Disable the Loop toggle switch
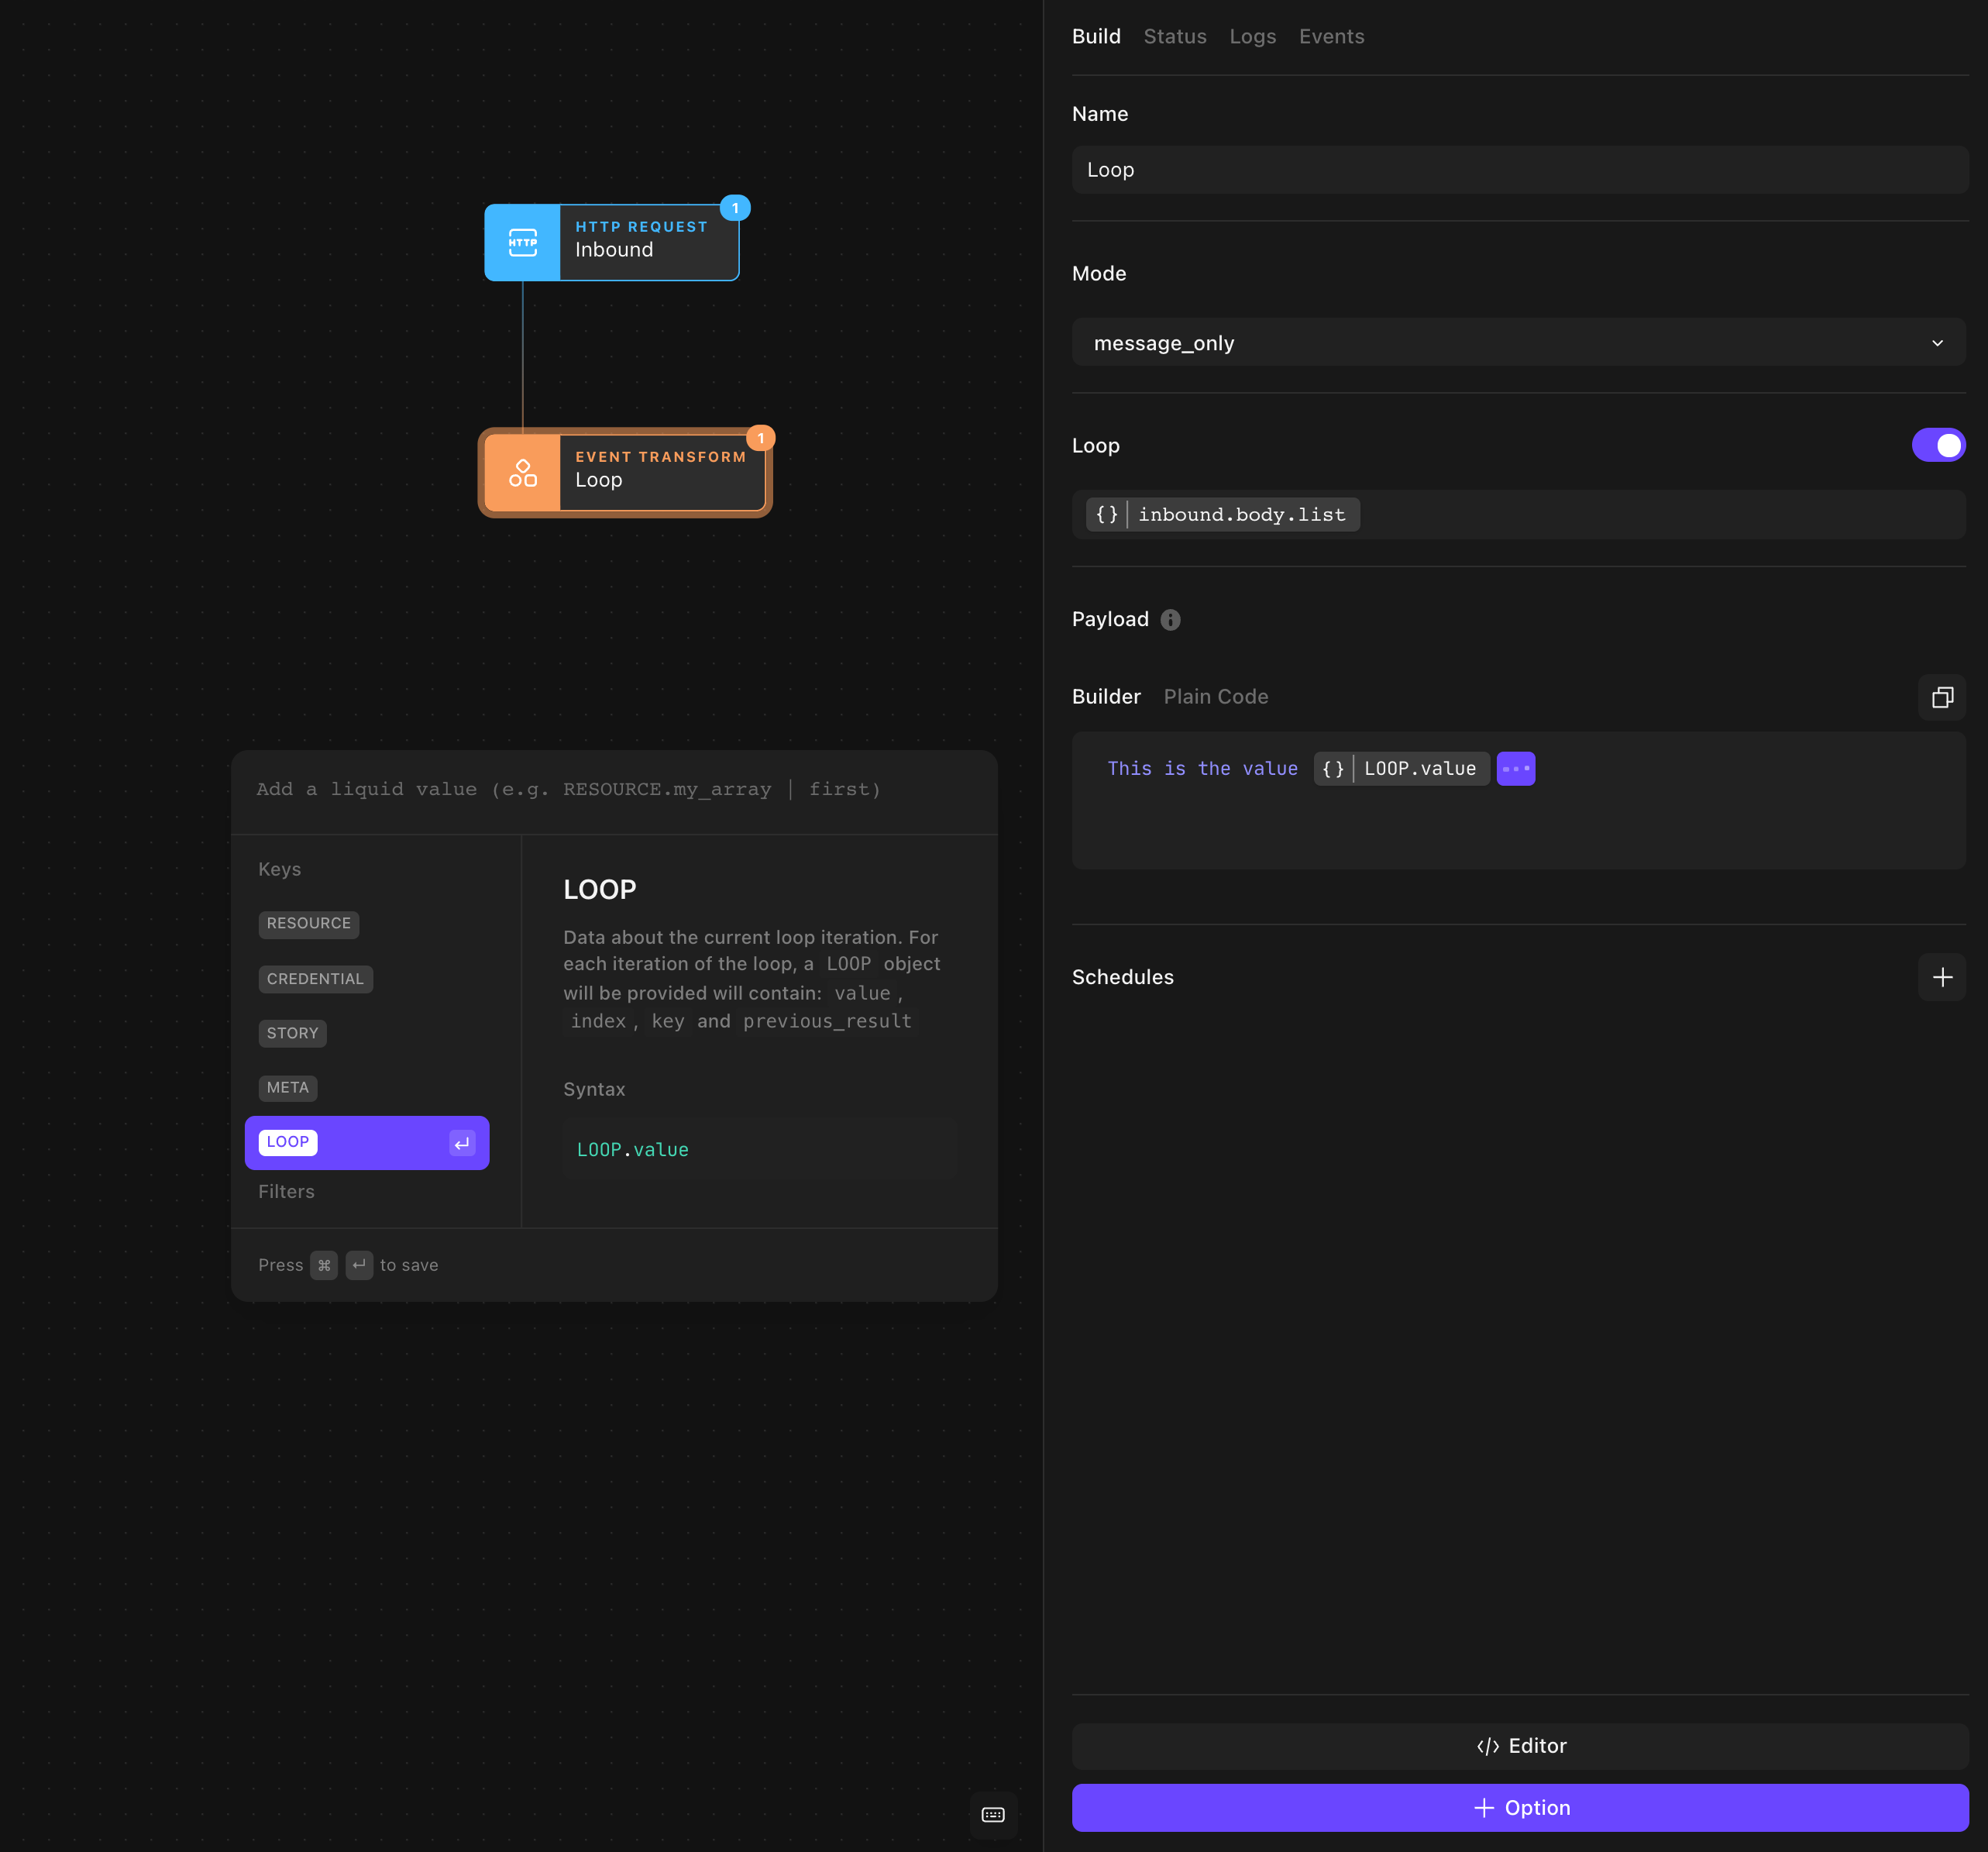Viewport: 1988px width, 1852px height. [x=1937, y=445]
